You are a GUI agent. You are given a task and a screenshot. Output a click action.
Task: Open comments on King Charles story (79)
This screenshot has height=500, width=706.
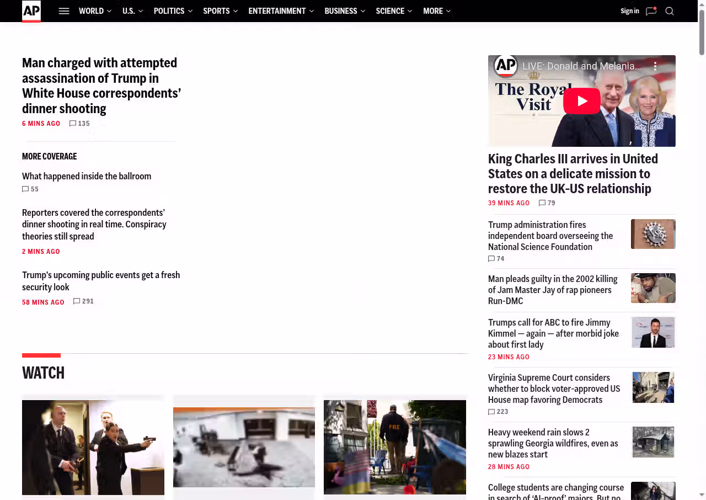click(x=543, y=203)
